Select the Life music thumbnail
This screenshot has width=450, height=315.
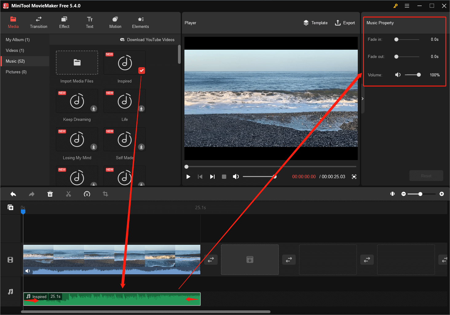pyautogui.click(x=124, y=101)
